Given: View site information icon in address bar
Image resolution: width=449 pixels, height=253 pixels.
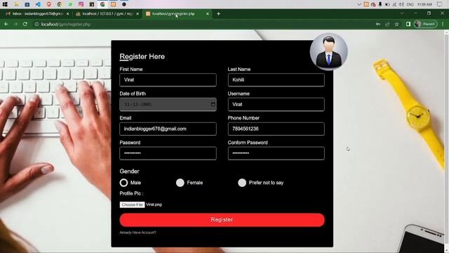Looking at the screenshot, I should [x=36, y=25].
